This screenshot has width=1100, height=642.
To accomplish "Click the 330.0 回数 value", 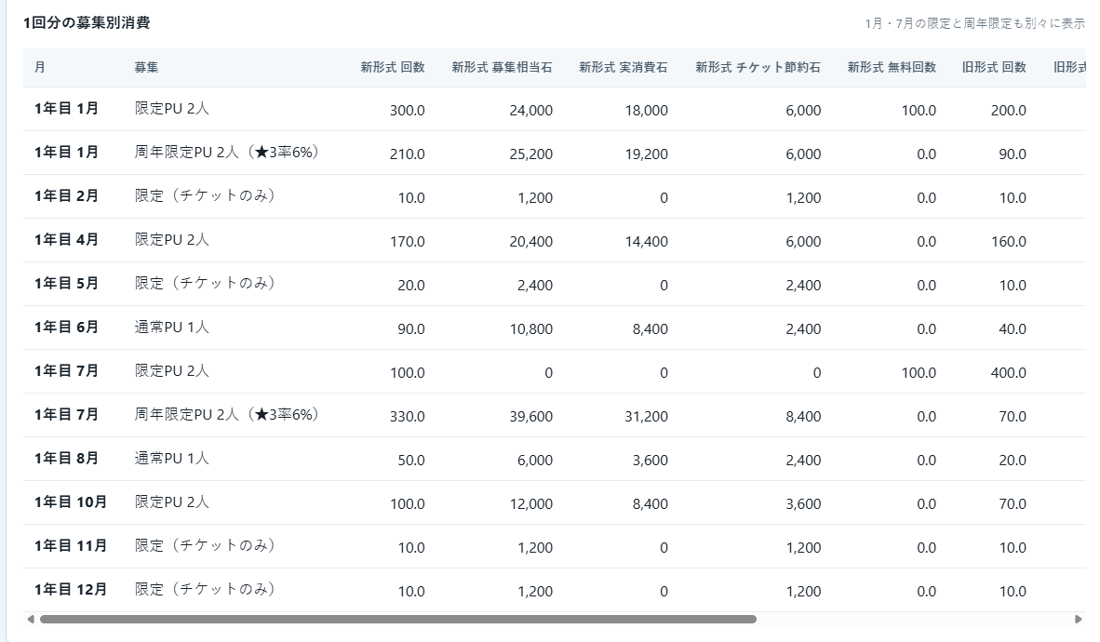I will pos(408,417).
